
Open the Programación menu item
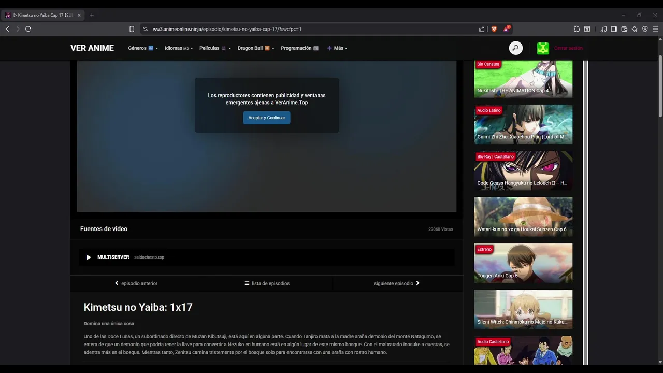coord(299,48)
